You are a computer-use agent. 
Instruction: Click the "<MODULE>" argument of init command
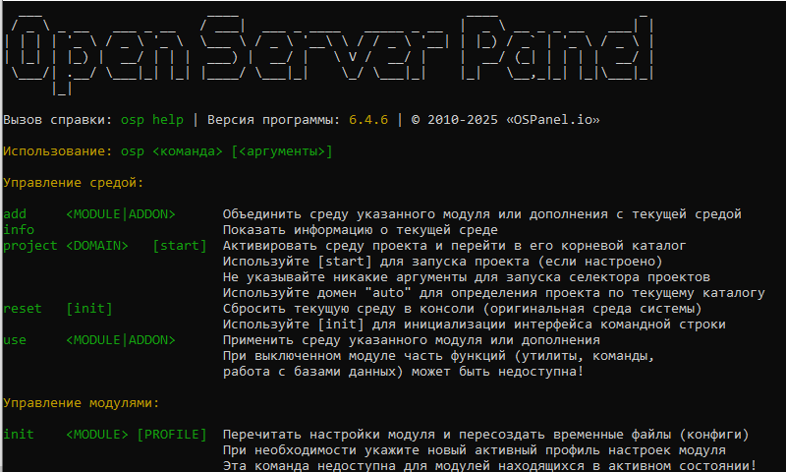pyautogui.click(x=97, y=435)
